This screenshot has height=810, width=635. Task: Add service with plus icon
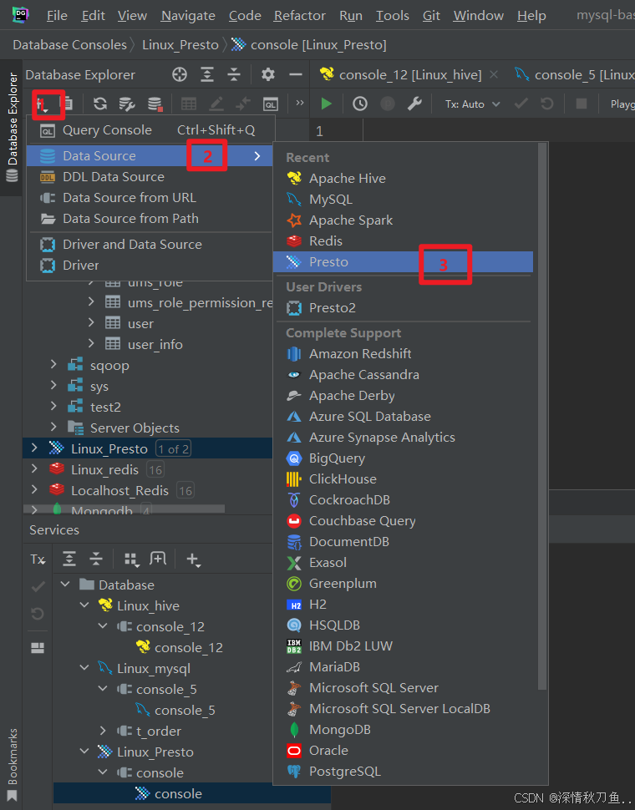[193, 559]
